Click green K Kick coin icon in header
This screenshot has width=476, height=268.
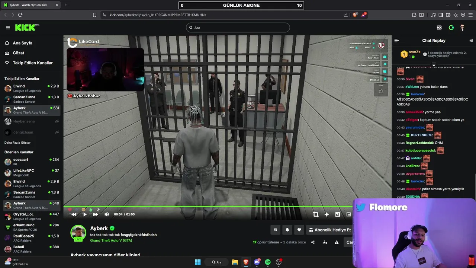[x=451, y=28]
